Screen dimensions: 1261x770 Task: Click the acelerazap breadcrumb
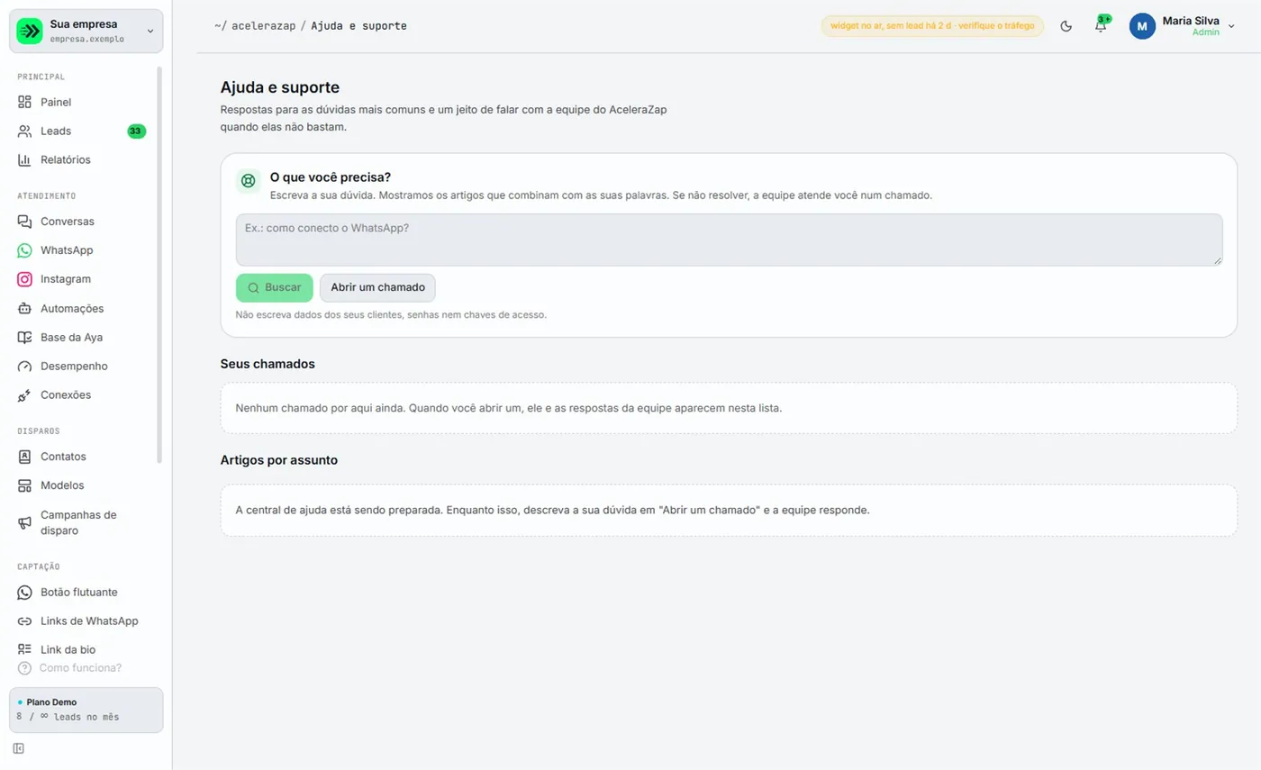point(263,26)
